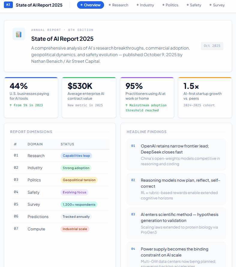
Task: Select the 1.5x startup growth stat card
Action: point(205,97)
